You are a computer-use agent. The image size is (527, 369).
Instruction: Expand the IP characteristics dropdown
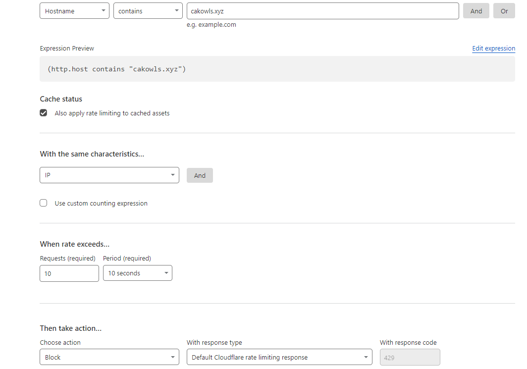pyautogui.click(x=109, y=175)
